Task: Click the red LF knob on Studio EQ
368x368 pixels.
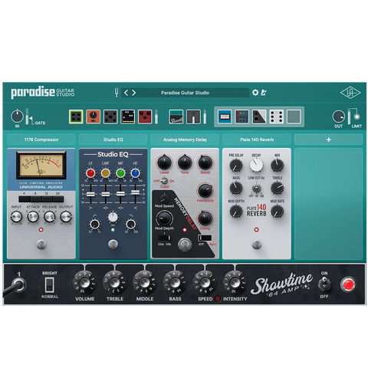Action: [x=90, y=173]
